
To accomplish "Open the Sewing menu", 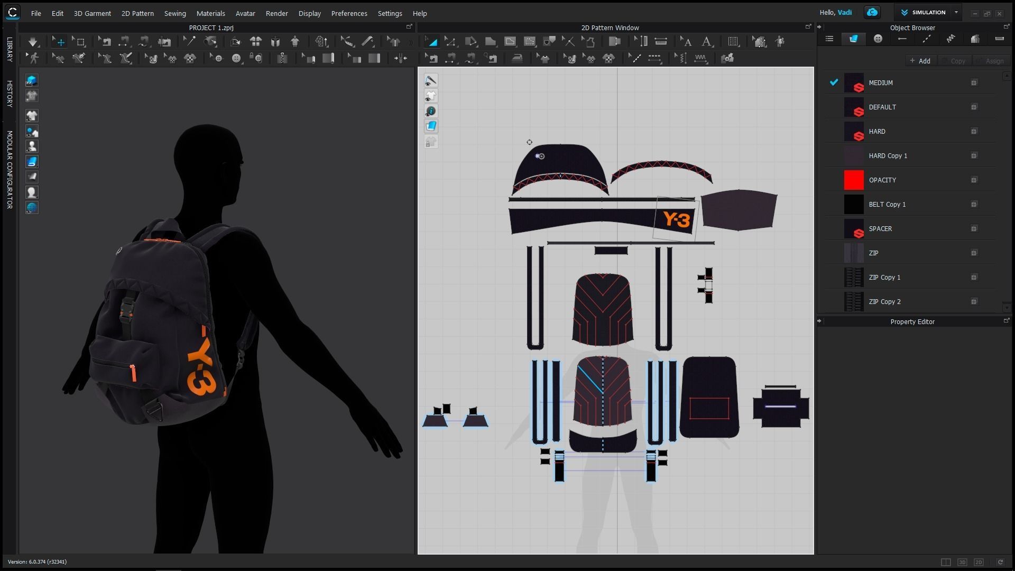I will coord(175,13).
